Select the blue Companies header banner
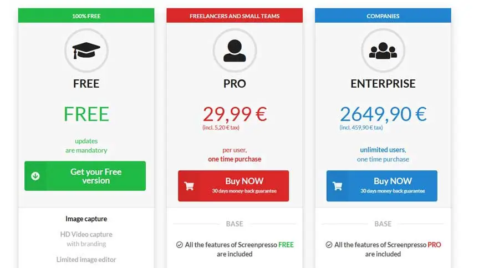The image size is (499, 268). (x=383, y=16)
